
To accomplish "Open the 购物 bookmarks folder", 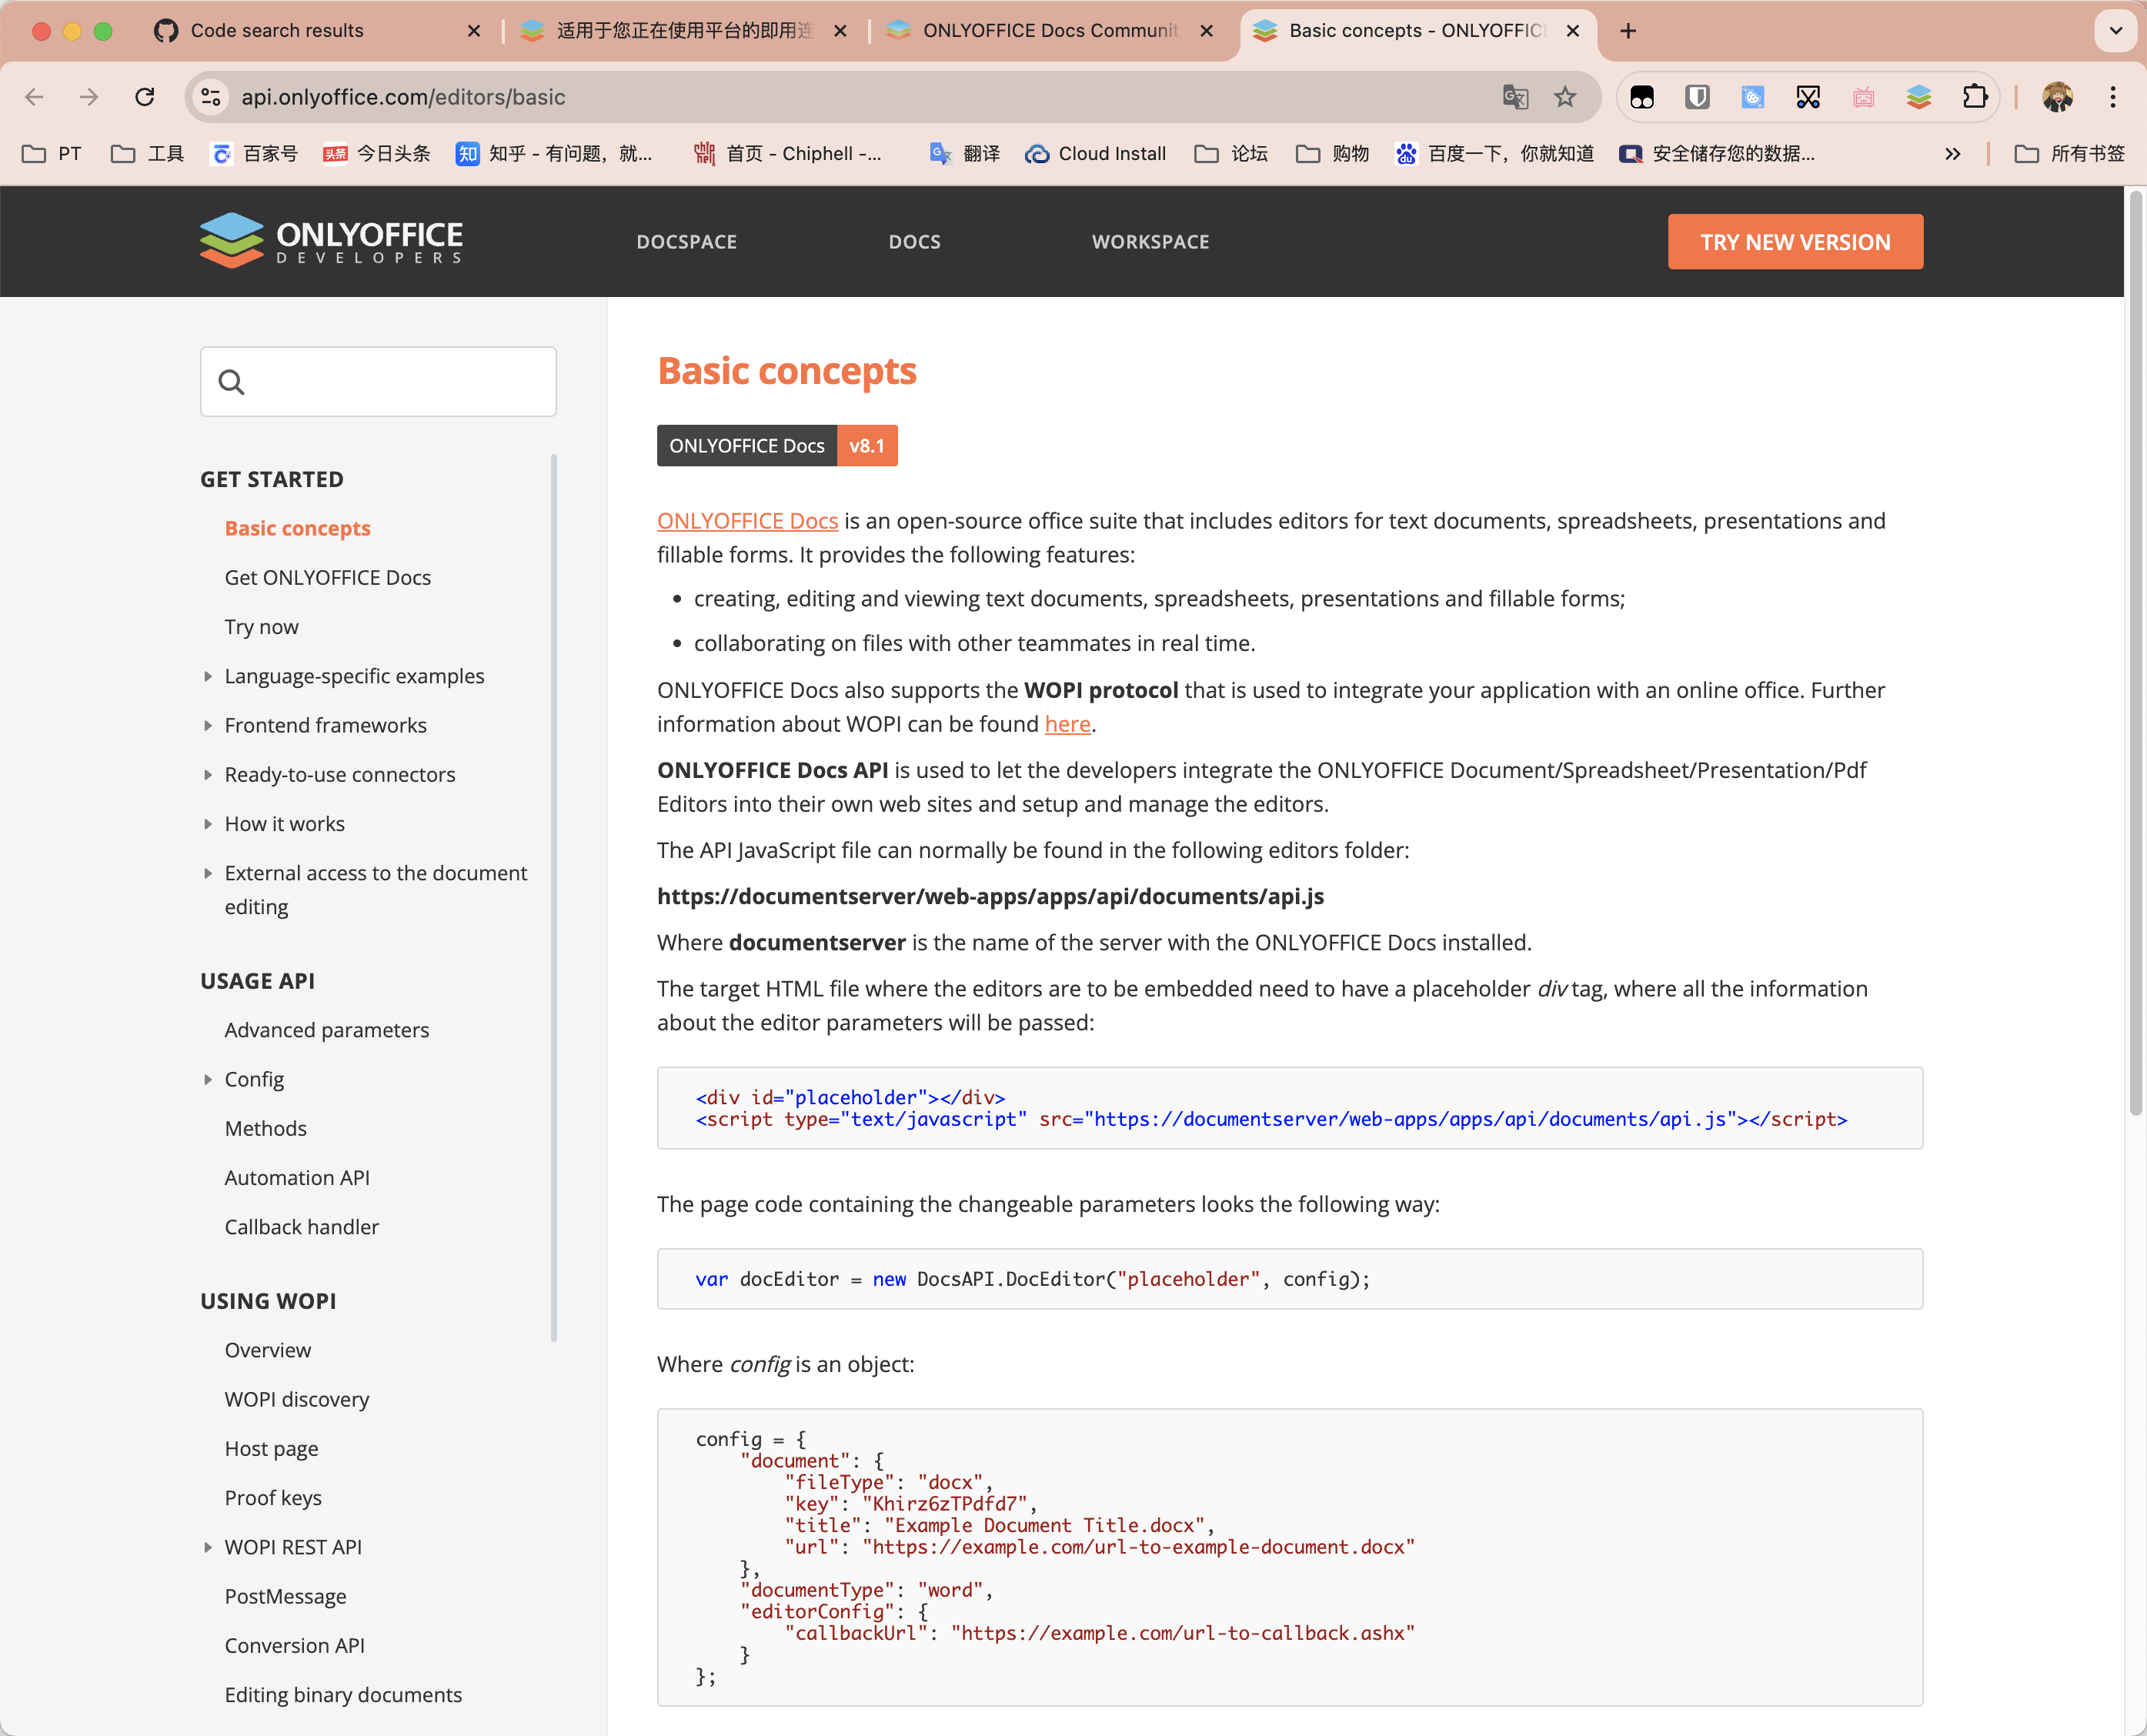I will (1333, 154).
